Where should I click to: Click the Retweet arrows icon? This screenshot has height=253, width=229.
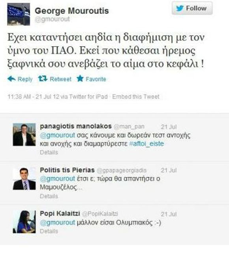[x=43, y=79]
